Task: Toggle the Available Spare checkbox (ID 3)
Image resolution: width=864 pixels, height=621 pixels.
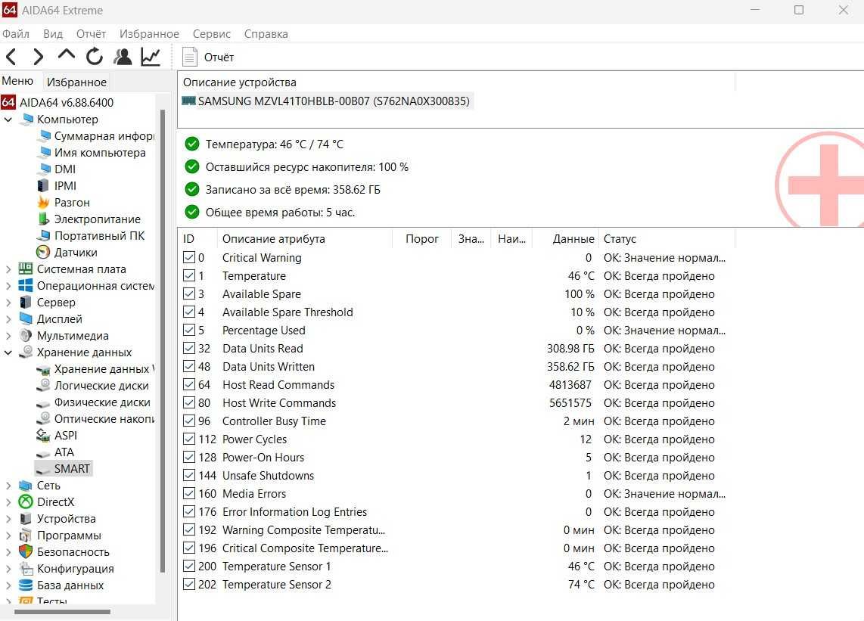Action: 189,293
